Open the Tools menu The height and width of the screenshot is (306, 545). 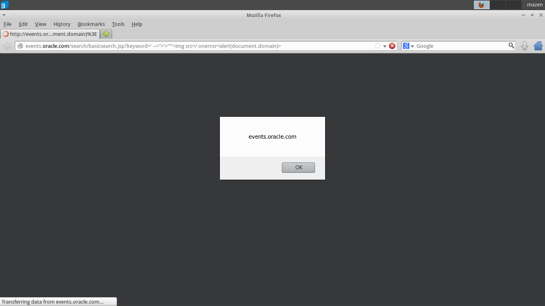118,24
